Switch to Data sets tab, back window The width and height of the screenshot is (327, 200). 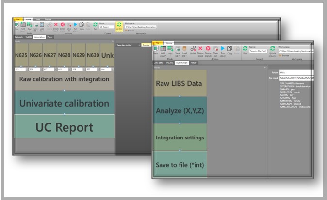19,37
